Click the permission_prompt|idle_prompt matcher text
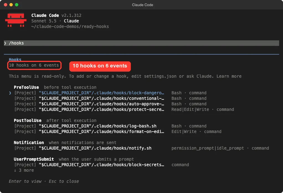 208,148
